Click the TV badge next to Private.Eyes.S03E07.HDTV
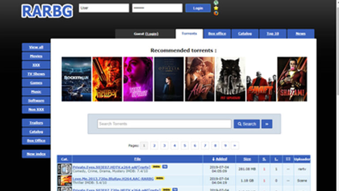339x191 pixels. point(165,167)
